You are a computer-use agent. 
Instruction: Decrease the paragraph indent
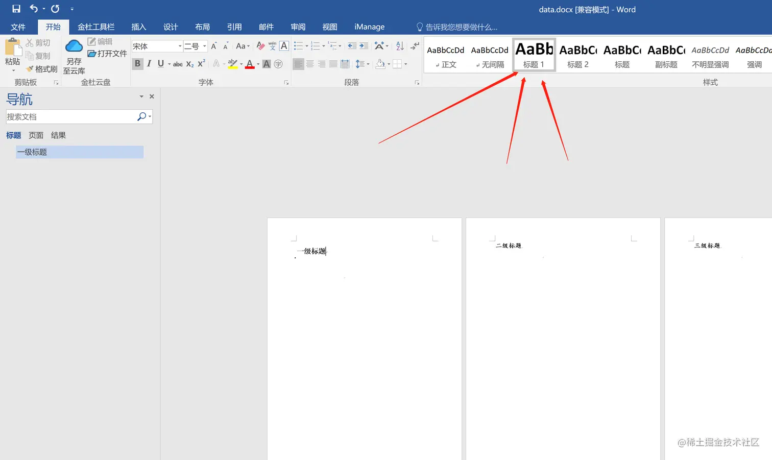point(352,46)
